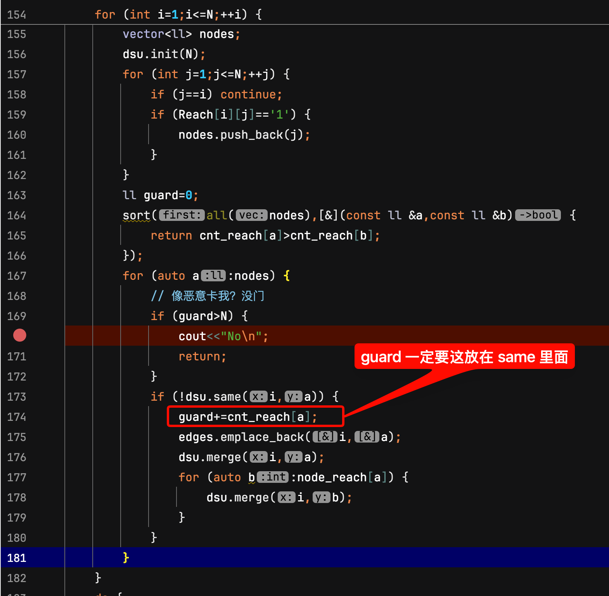Image resolution: width=609 pixels, height=596 pixels.
Task: Place the cursor on dsu.init(N) call
Action: coord(163,54)
